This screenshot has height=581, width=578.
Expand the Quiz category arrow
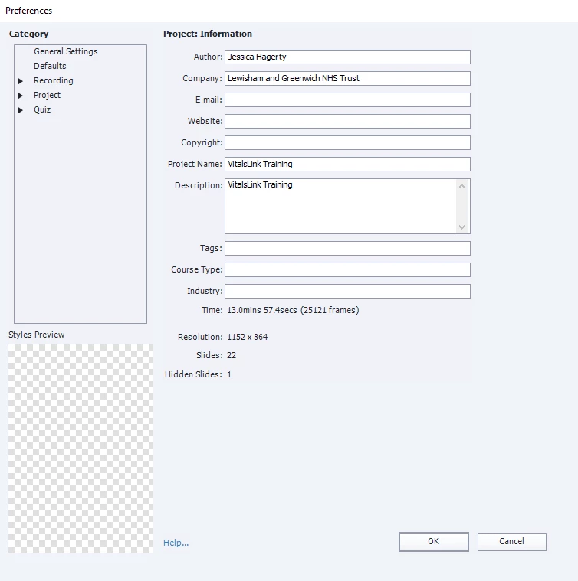(21, 110)
